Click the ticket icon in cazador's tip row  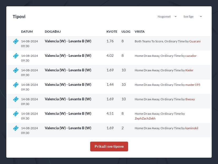point(16,56)
